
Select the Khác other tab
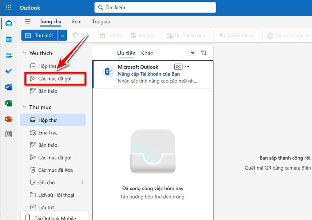click(x=147, y=53)
